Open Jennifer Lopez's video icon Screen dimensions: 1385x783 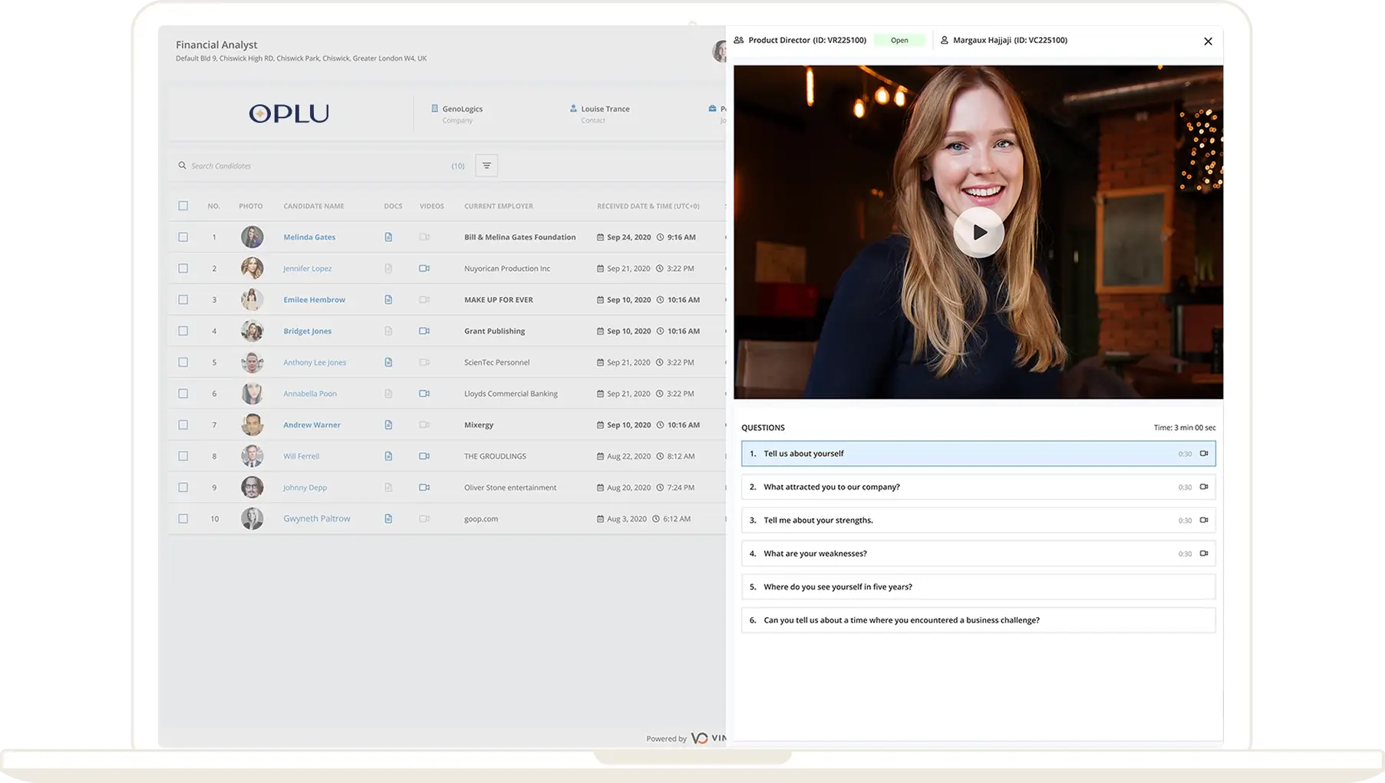click(x=424, y=269)
